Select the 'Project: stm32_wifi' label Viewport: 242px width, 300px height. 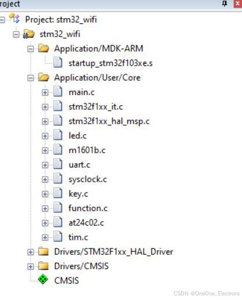(61, 20)
